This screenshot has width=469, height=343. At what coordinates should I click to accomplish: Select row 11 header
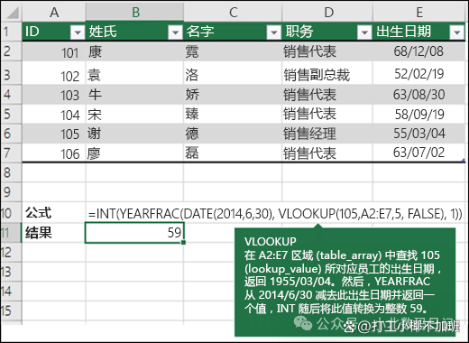coord(12,233)
